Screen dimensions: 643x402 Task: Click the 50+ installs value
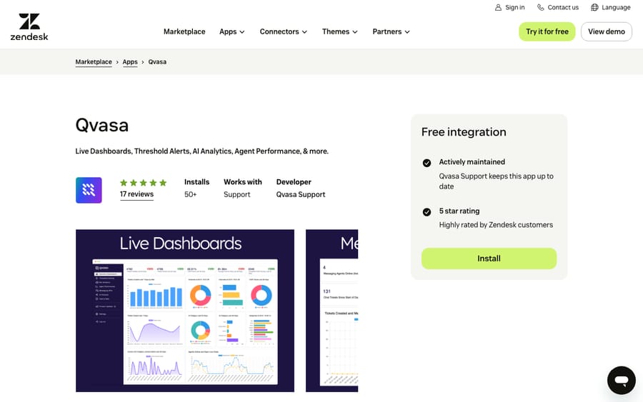click(x=190, y=195)
